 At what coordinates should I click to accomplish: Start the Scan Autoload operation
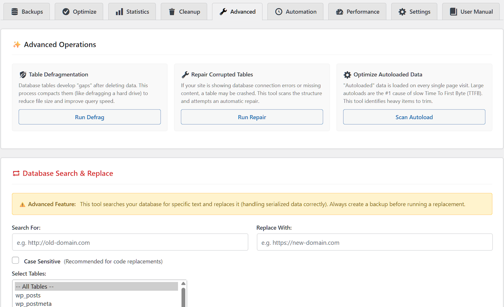click(x=414, y=117)
